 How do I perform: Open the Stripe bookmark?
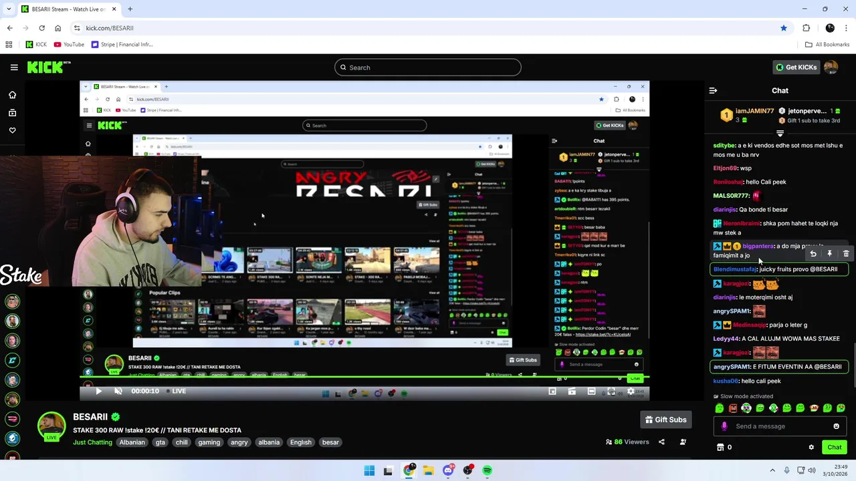[x=122, y=45]
